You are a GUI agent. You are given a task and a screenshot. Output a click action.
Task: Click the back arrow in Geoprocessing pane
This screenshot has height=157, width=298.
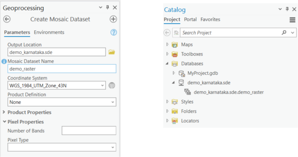pos(7,19)
